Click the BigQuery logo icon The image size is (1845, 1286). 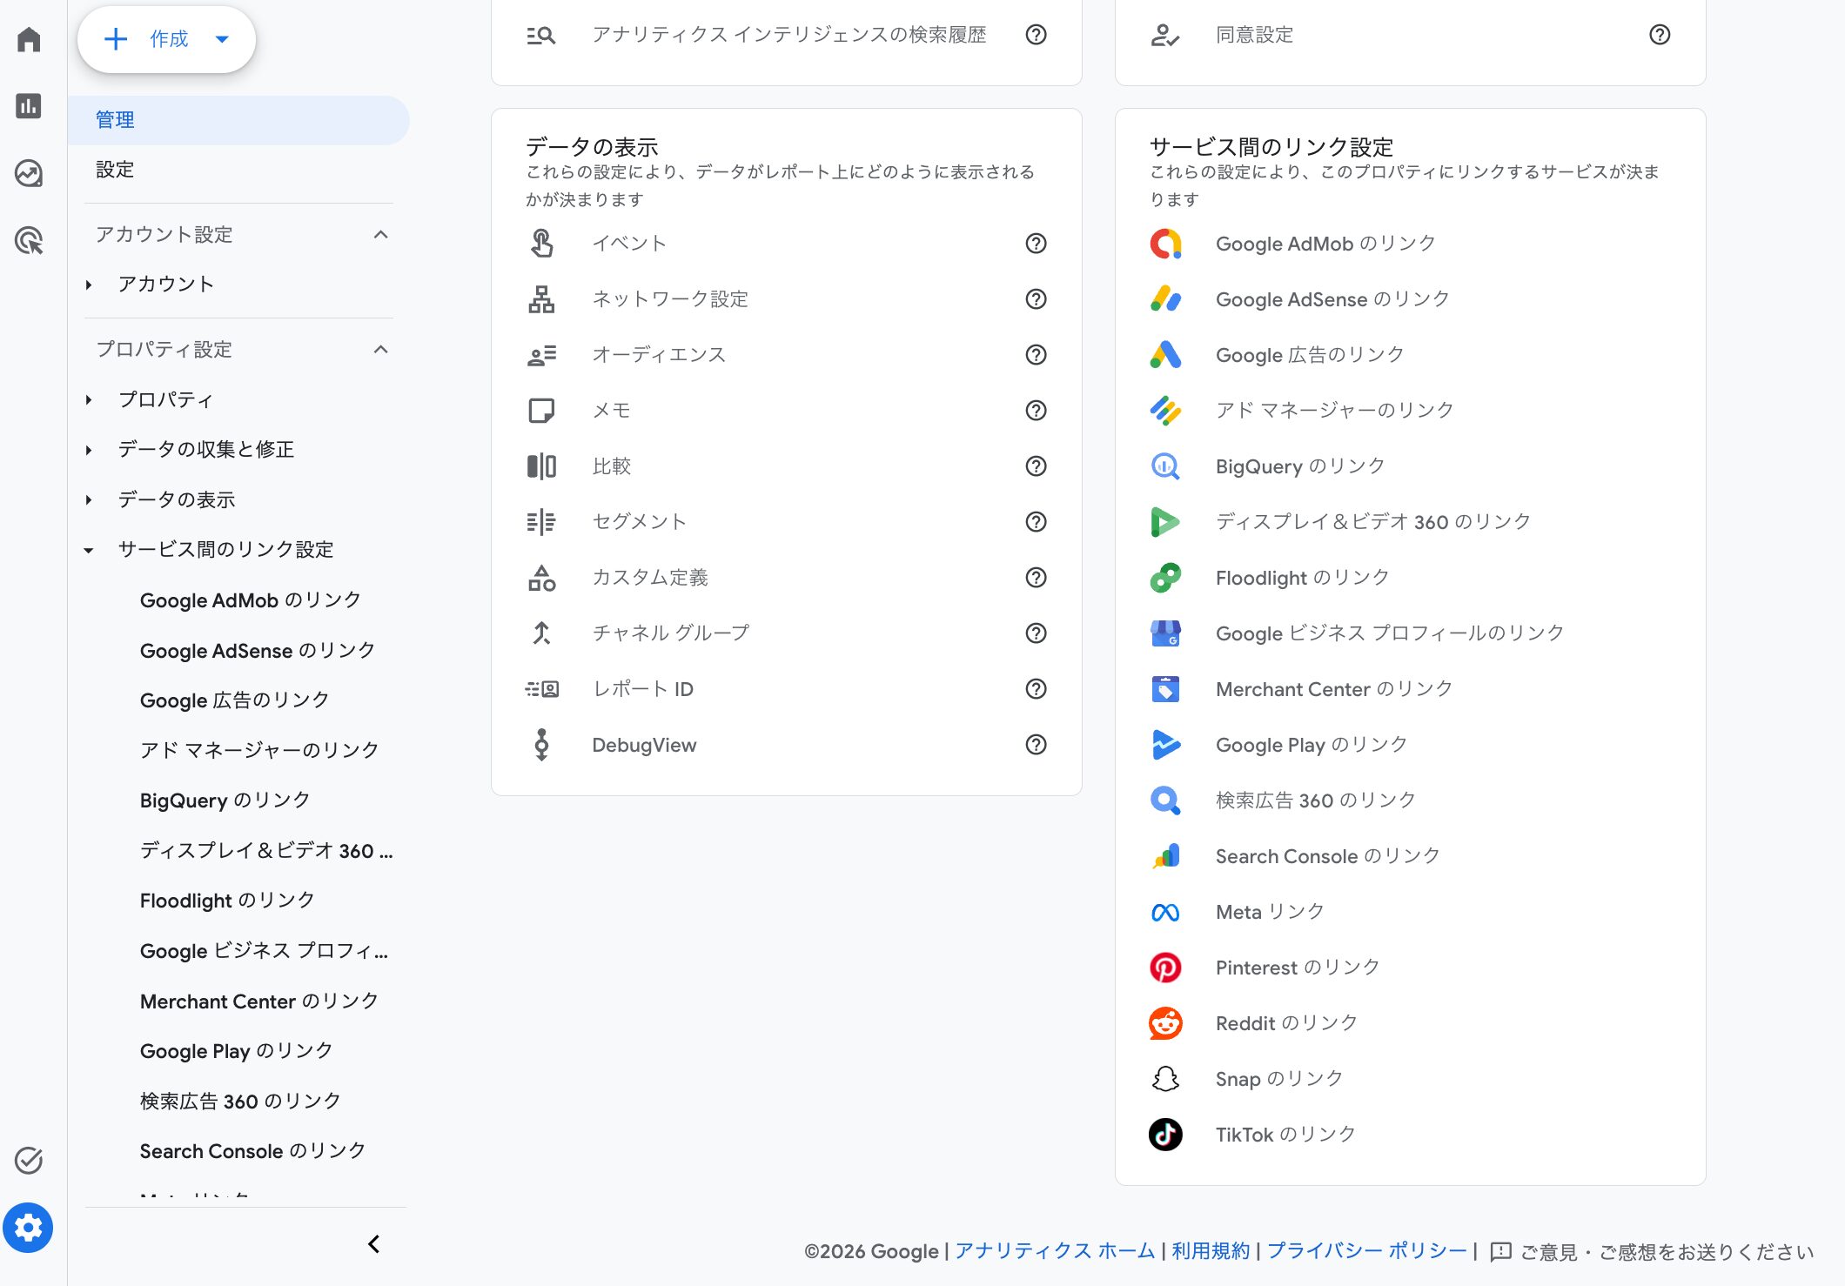tap(1165, 466)
